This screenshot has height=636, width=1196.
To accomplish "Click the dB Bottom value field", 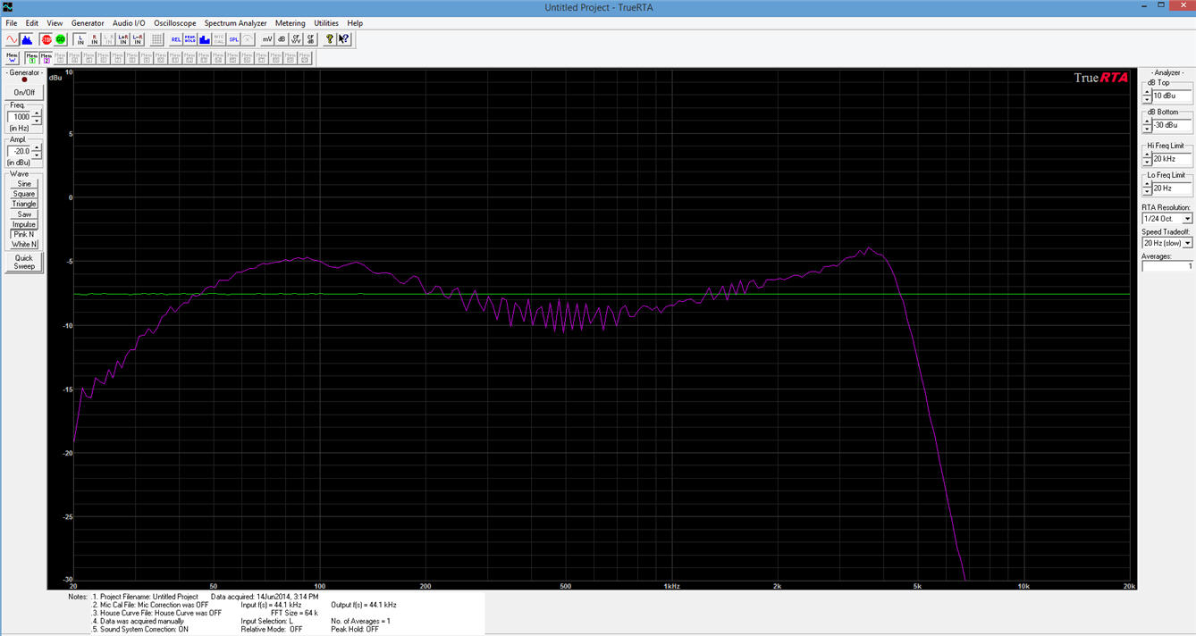I will [1172, 125].
